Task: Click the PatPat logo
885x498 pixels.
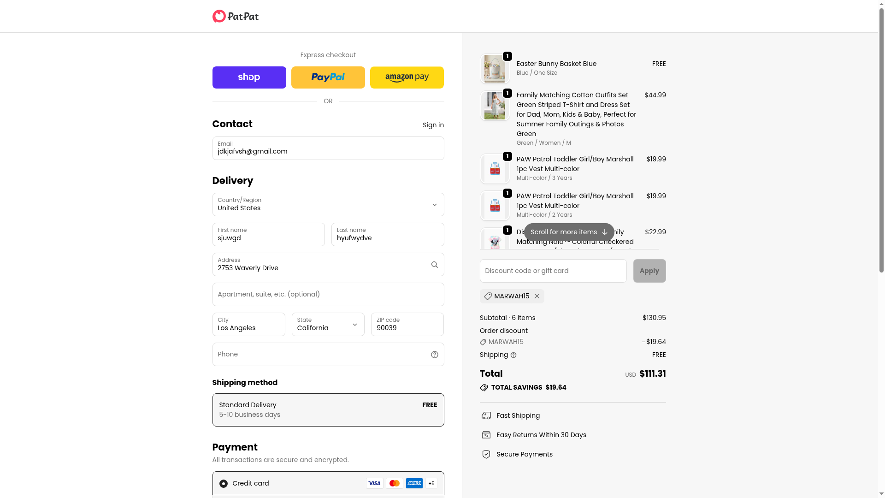Action: point(235,16)
